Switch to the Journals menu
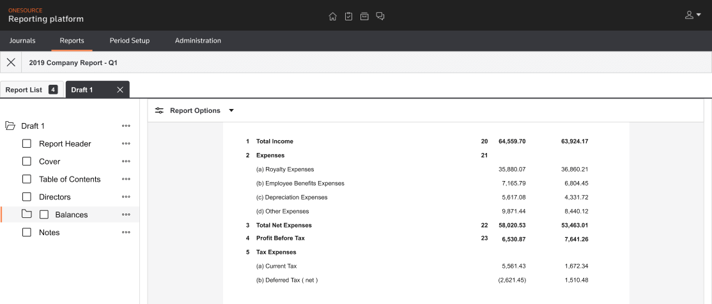This screenshot has width=712, height=304. [x=22, y=41]
